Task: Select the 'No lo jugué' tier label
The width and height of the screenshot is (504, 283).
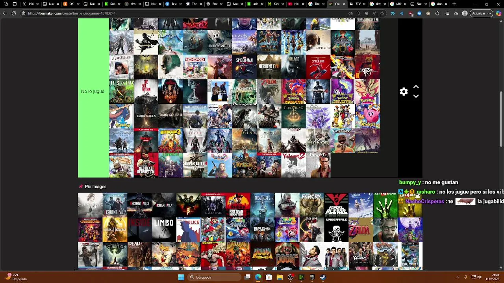Action: [93, 91]
